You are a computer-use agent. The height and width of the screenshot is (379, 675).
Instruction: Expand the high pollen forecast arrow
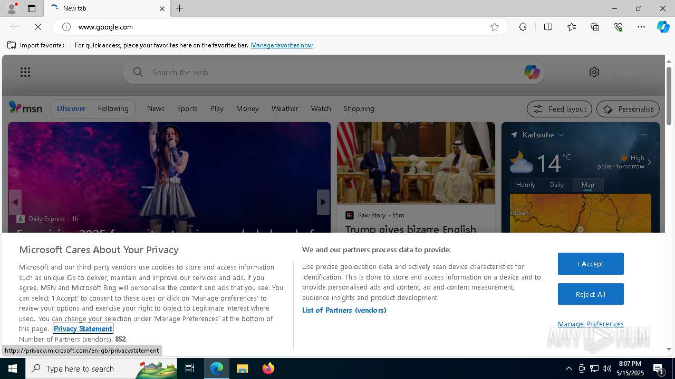tap(649, 162)
